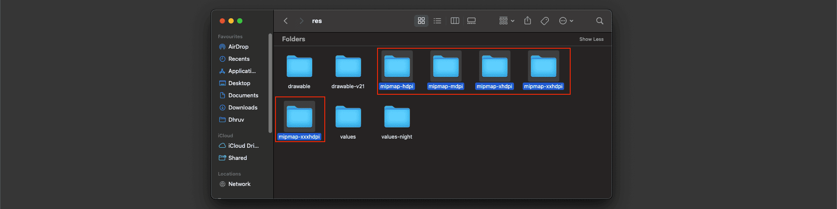The image size is (837, 209).
Task: Switch to list view
Action: click(x=437, y=21)
